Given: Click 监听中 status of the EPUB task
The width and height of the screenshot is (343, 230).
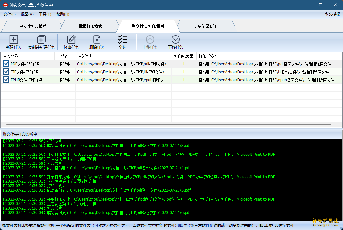Looking at the screenshot, I should tap(65, 80).
